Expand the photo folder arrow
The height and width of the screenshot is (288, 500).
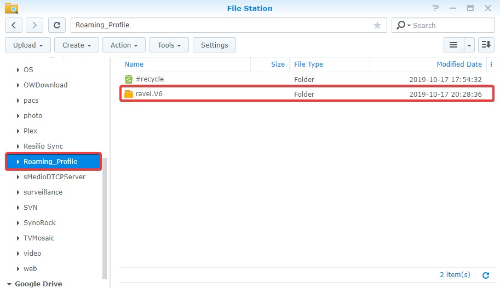[x=18, y=115]
